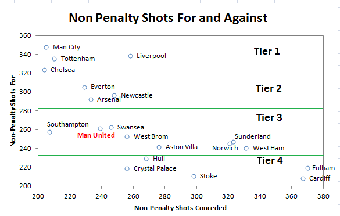This screenshot has width=340, height=216.
Task: Click the Non-Penalty Shots Conceded axis title
Action: click(x=180, y=208)
